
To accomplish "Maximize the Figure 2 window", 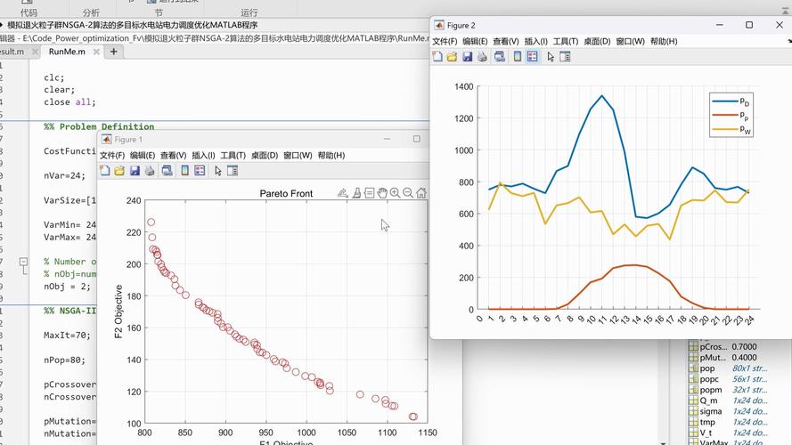I will [749, 25].
